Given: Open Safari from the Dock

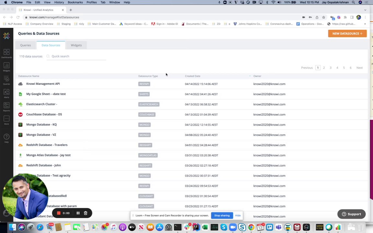Looking at the screenshot, I should click(x=40, y=227).
